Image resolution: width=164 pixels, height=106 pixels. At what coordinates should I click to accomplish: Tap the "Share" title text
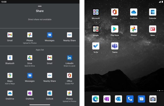(x=40, y=11)
